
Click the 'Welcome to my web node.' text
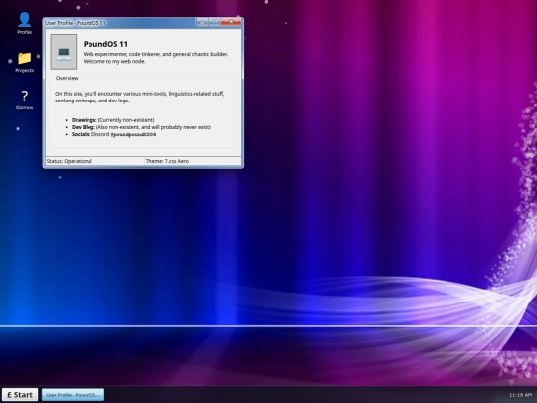(114, 61)
